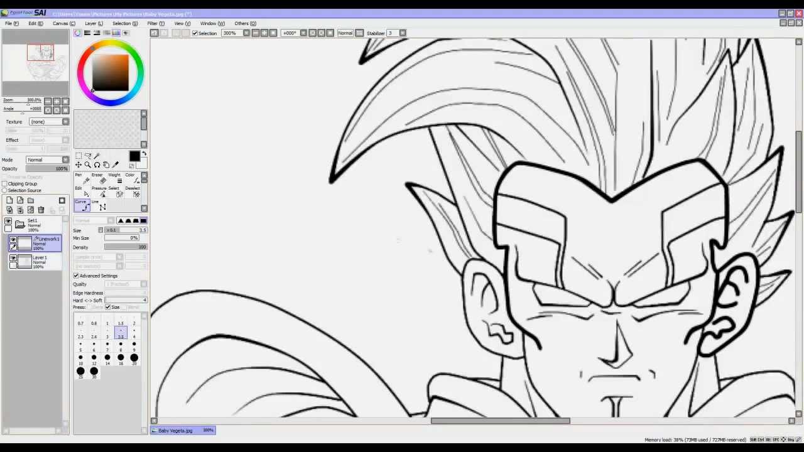Image resolution: width=804 pixels, height=452 pixels.
Task: Switch to the Baby Vegeta.jpg document tab
Action: 183,431
